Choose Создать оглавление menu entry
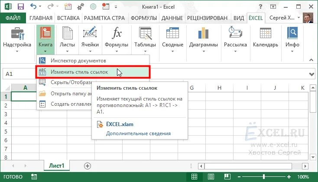 coord(65,104)
